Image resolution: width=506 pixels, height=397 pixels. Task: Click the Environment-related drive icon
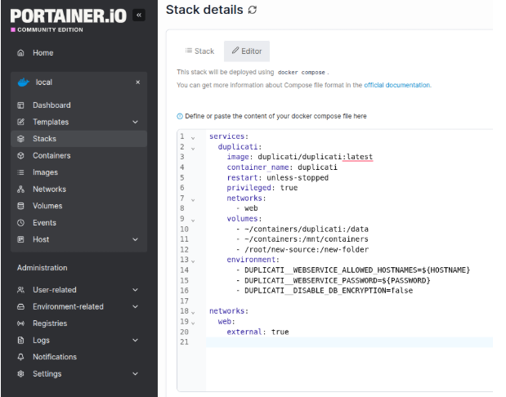click(x=20, y=306)
